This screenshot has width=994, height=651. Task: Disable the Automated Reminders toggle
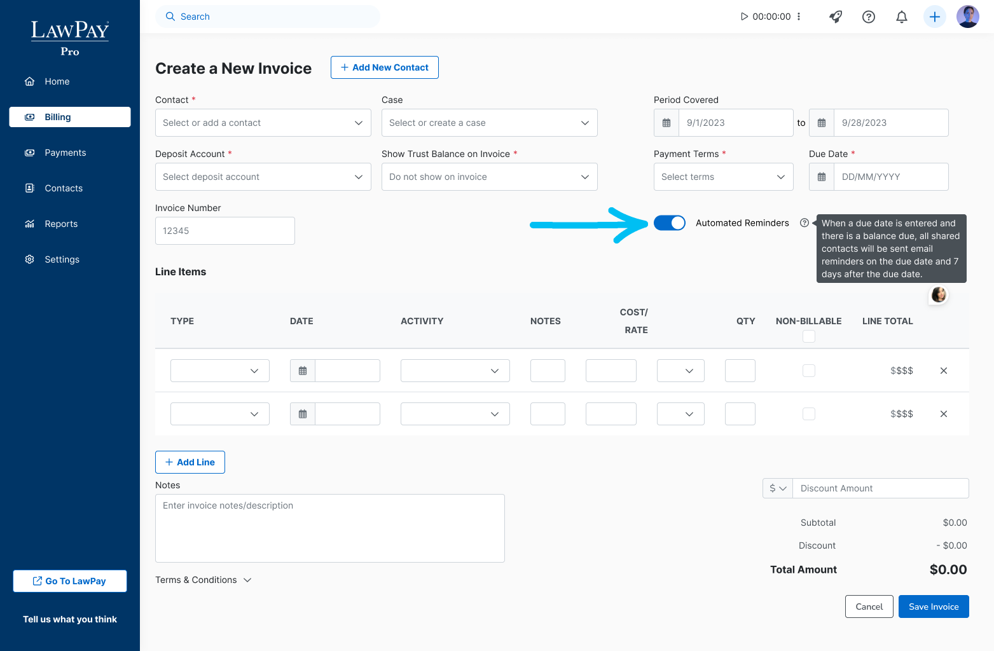click(670, 223)
